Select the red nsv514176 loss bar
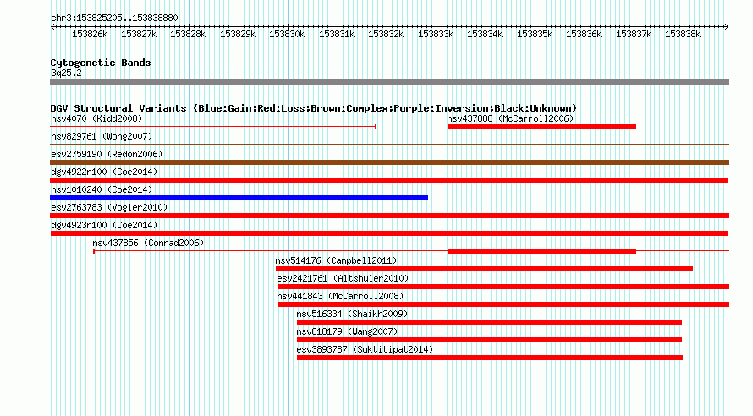 click(x=484, y=269)
